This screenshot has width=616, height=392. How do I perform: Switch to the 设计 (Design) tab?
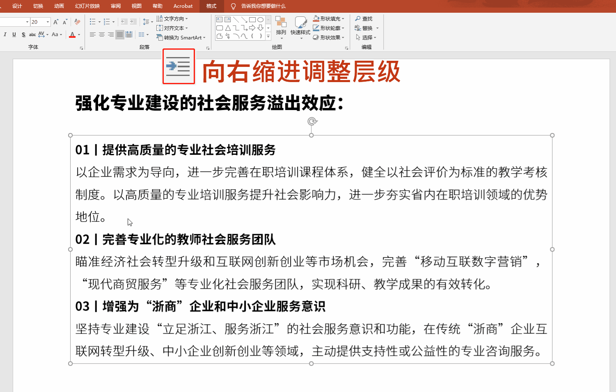point(16,6)
